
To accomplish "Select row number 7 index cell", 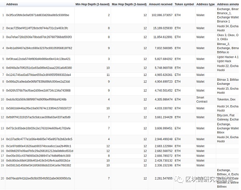I will [x=3, y=75].
